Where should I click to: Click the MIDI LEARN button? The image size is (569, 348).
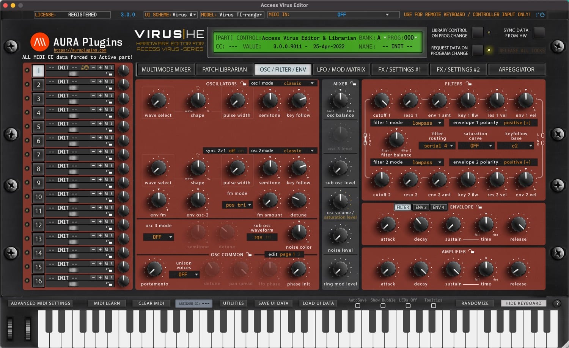(x=107, y=303)
